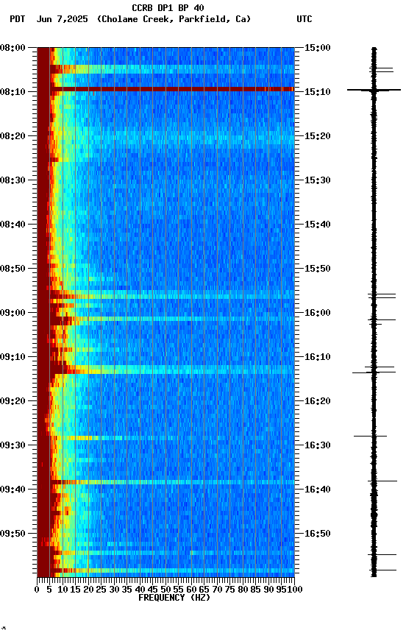Click the 09:20 PDT time label

(13, 401)
